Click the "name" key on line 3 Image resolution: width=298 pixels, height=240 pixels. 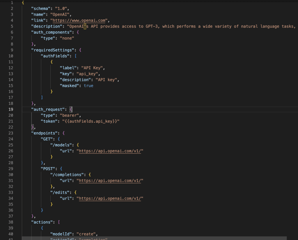tap(38, 15)
